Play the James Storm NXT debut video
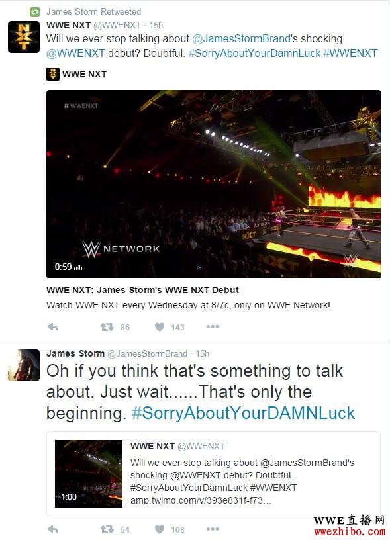The image size is (390, 540). 214,184
